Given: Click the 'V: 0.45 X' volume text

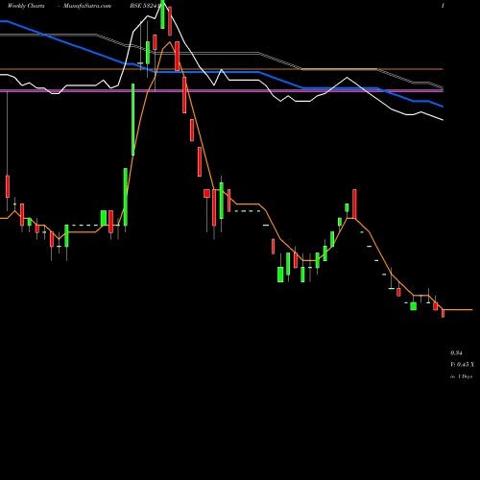Looking at the screenshot, I should pyautogui.click(x=462, y=365).
